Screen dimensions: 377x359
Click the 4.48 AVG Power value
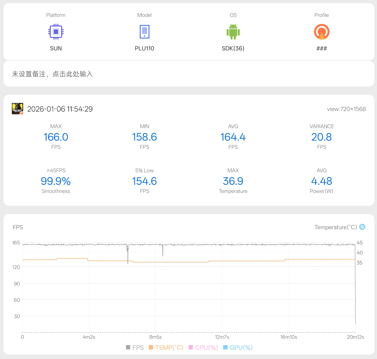[x=321, y=181]
